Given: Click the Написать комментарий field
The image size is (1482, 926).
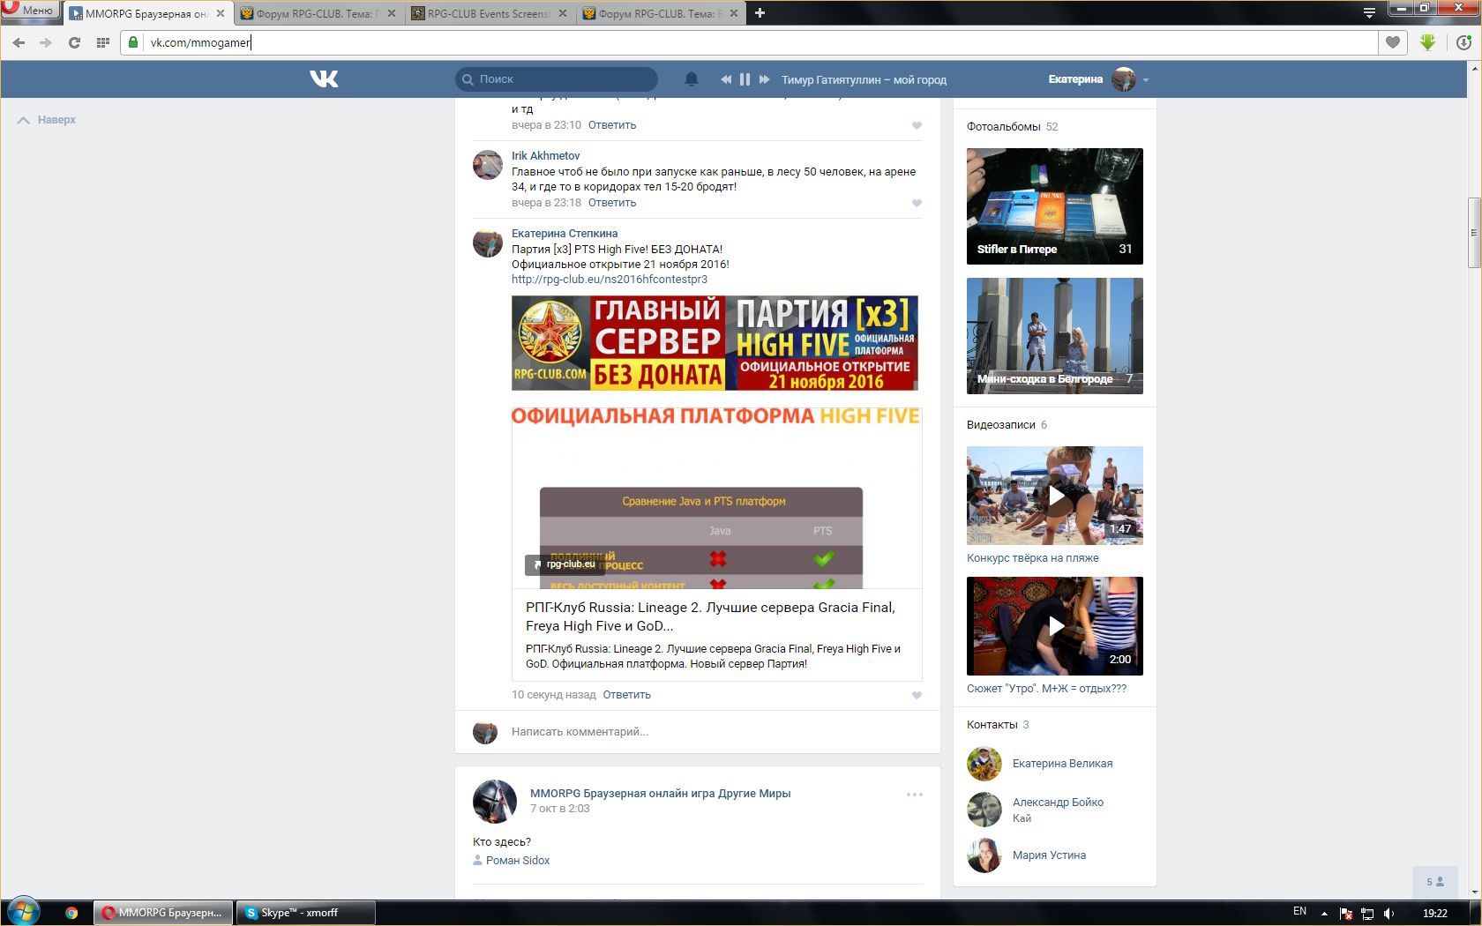Looking at the screenshot, I should pyautogui.click(x=706, y=732).
